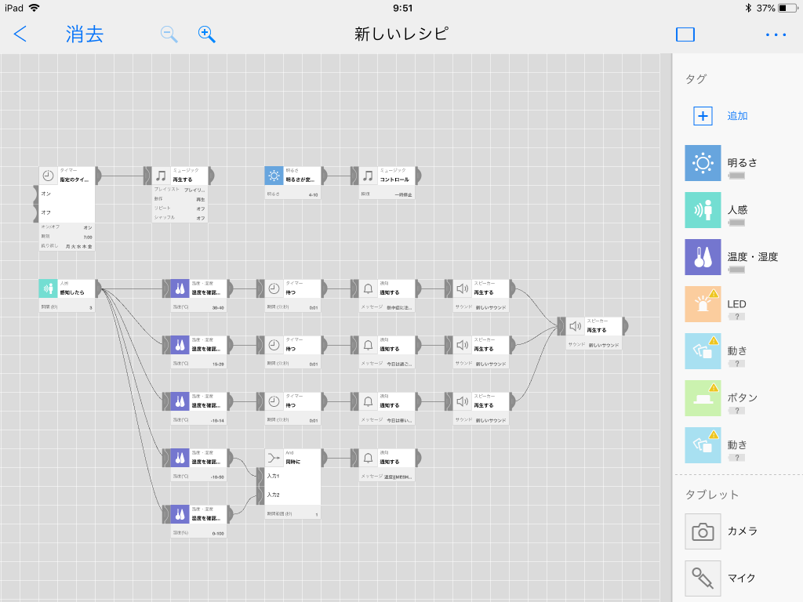The image size is (803, 602).
Task: Tap the 新しいレシピ recipe title
Action: (401, 34)
